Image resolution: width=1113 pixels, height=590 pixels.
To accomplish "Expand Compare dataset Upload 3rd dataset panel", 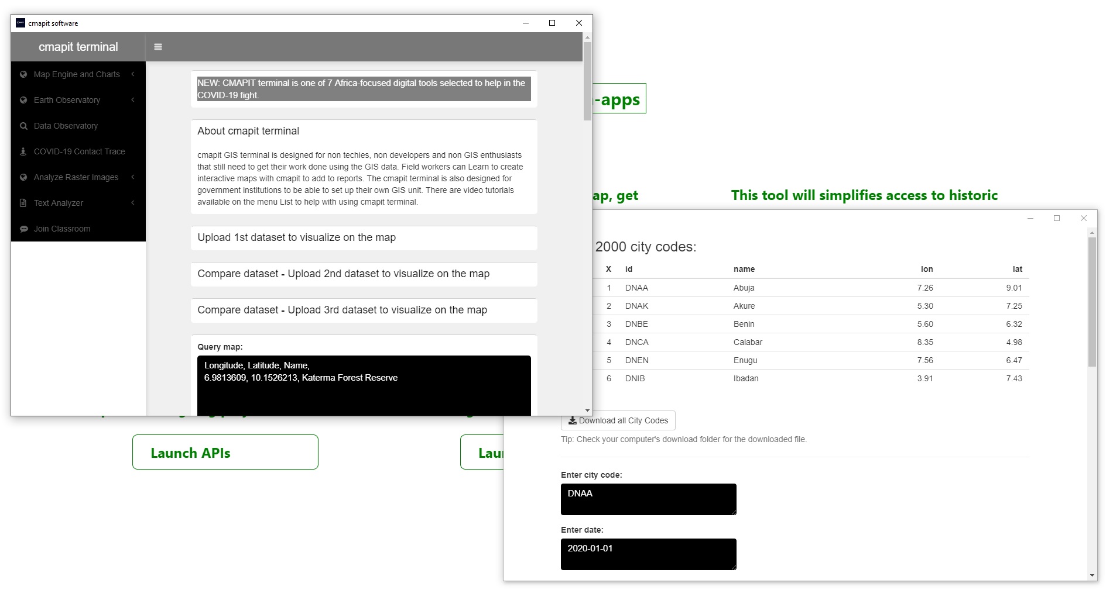I will [x=364, y=310].
